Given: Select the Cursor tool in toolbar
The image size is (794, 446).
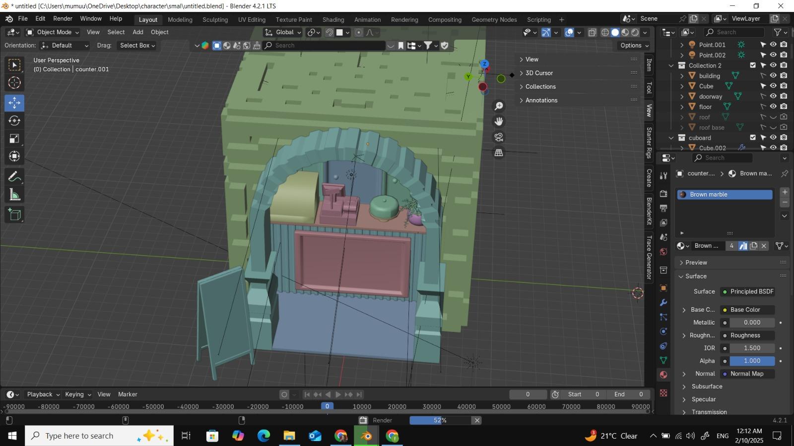Looking at the screenshot, I should (x=14, y=83).
